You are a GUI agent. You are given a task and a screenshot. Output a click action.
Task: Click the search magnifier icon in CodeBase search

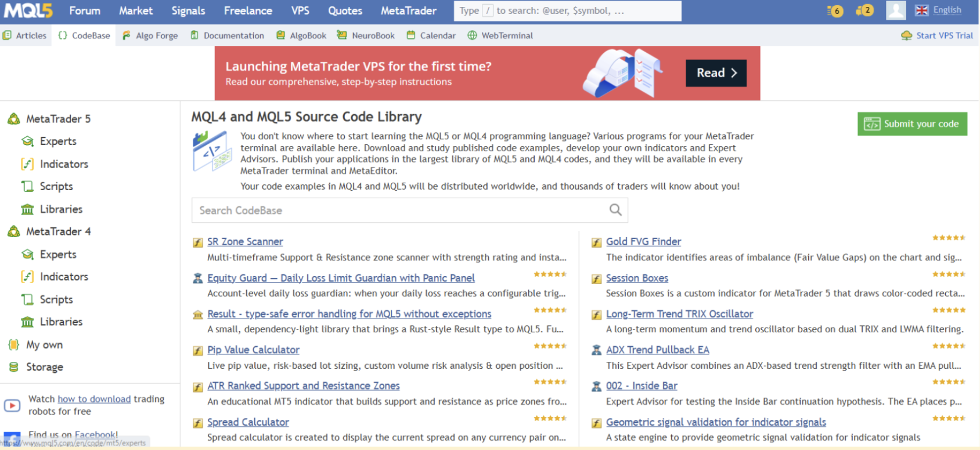615,210
